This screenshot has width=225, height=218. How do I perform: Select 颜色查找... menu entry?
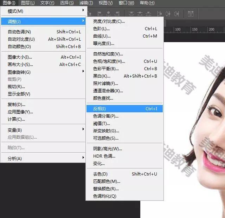[x=124, y=98]
